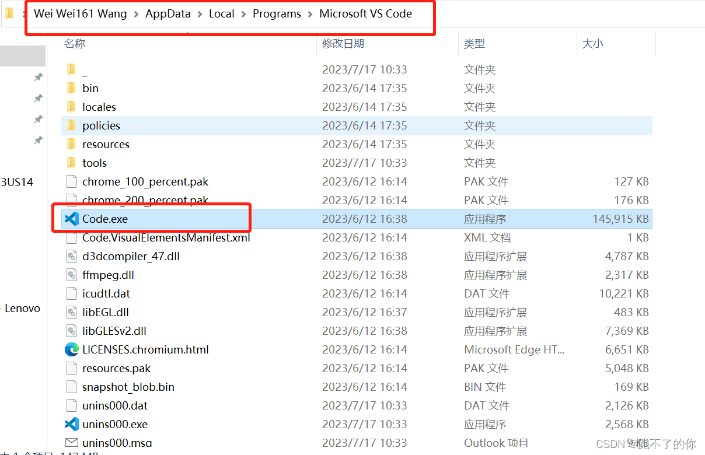
Task: Click the 10,221 KB size cell
Action: 624,293
